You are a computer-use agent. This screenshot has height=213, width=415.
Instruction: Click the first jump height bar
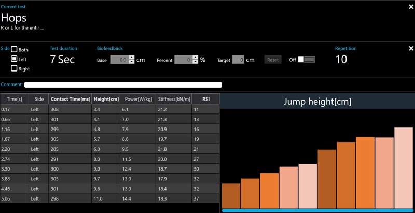[231, 196]
